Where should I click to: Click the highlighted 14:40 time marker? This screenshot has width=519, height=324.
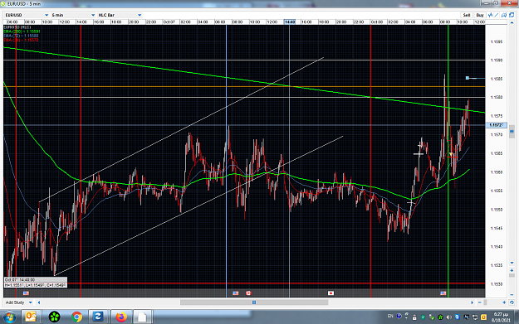[x=290, y=22]
